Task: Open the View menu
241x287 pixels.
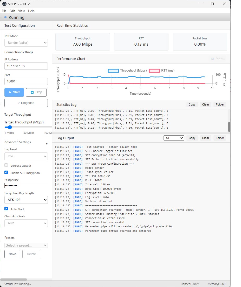Action: click(22, 11)
